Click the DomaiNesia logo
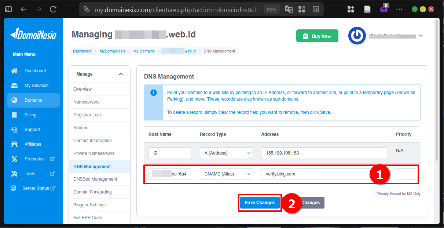Viewport: 444px width, 228px height. pyautogui.click(x=33, y=33)
